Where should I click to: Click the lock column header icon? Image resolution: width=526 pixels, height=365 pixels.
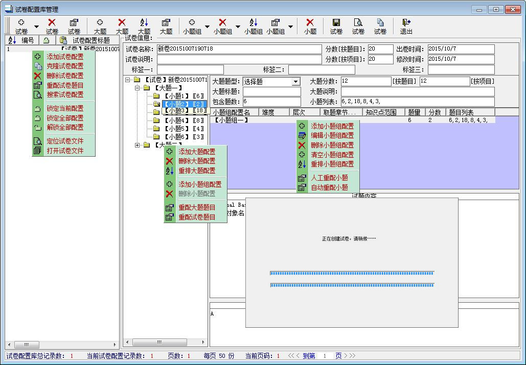[x=47, y=40]
